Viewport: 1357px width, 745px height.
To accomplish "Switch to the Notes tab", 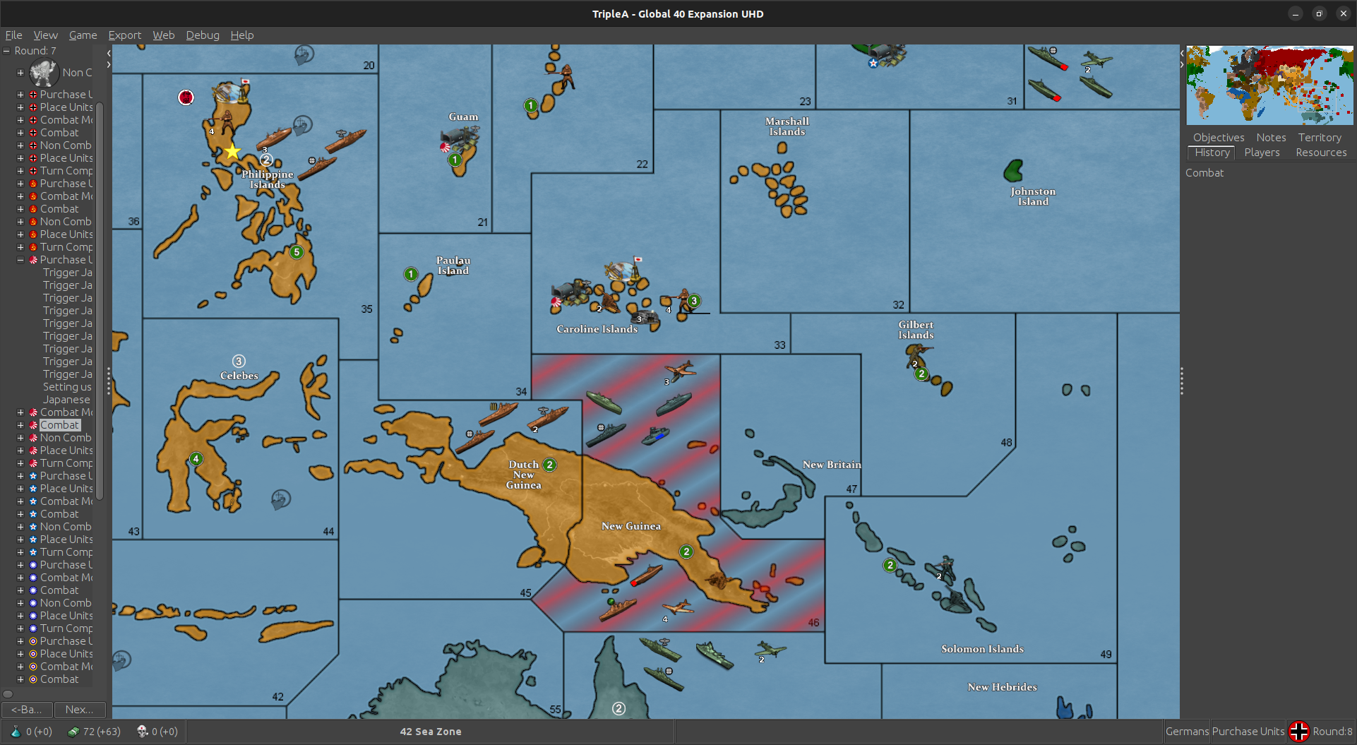I will click(1271, 138).
